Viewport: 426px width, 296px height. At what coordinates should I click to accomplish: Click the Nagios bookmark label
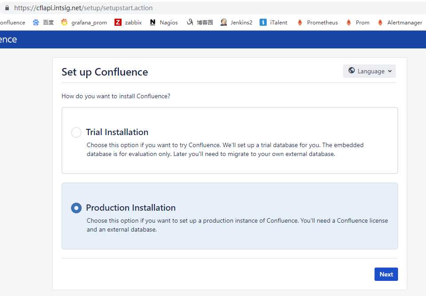(169, 23)
